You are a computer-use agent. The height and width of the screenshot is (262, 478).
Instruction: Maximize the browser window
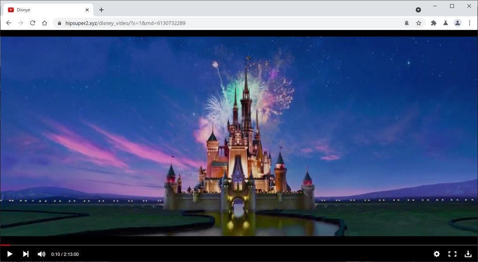pos(452,6)
